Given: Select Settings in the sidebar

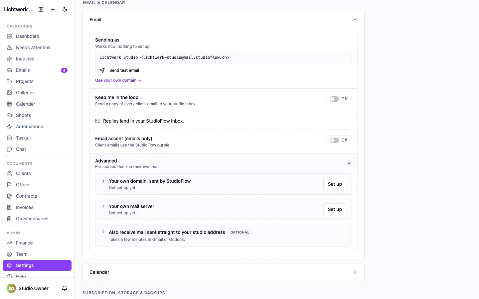Looking at the screenshot, I should tap(37, 265).
